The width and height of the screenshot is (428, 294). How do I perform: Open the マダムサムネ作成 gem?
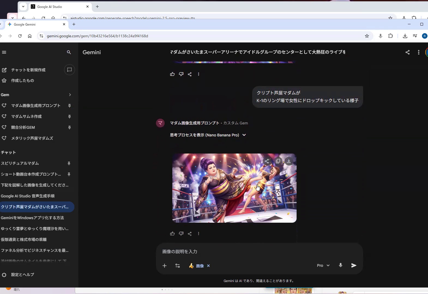pos(26,117)
